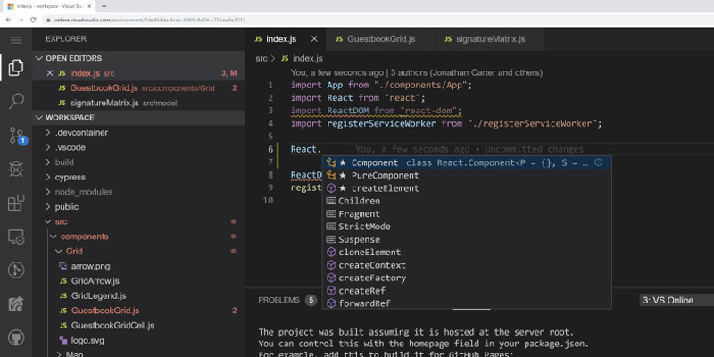
Task: Close the index.js editor tab
Action: coord(314,39)
